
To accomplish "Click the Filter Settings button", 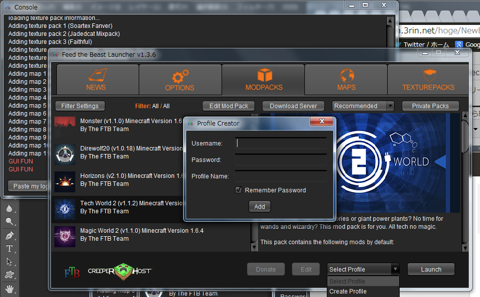I will point(80,106).
